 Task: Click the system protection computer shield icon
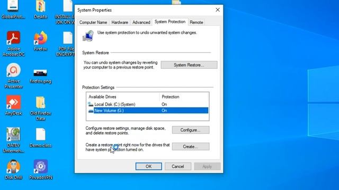pyautogui.click(x=88, y=36)
